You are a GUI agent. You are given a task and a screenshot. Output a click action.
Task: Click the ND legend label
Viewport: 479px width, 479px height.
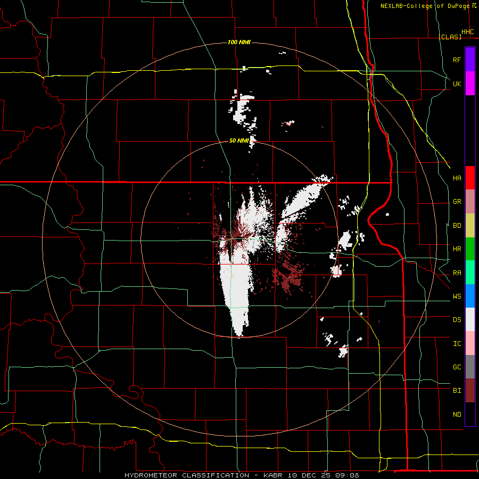pyautogui.click(x=457, y=415)
